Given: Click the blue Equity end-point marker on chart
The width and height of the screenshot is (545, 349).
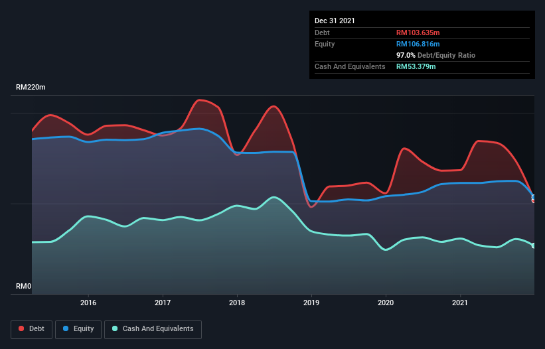Looking at the screenshot, I should (x=534, y=197).
